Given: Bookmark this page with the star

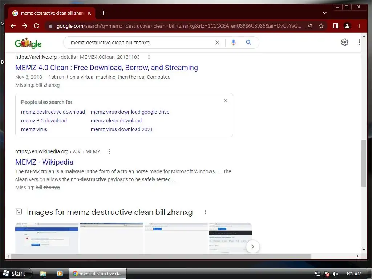Looking at the screenshot, I should point(321,26).
